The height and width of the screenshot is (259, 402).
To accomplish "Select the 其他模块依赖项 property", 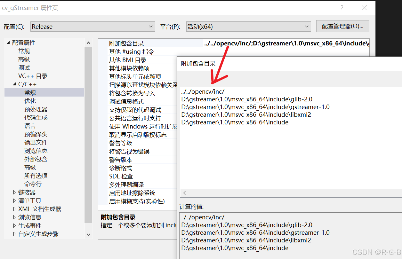I will [129, 68].
